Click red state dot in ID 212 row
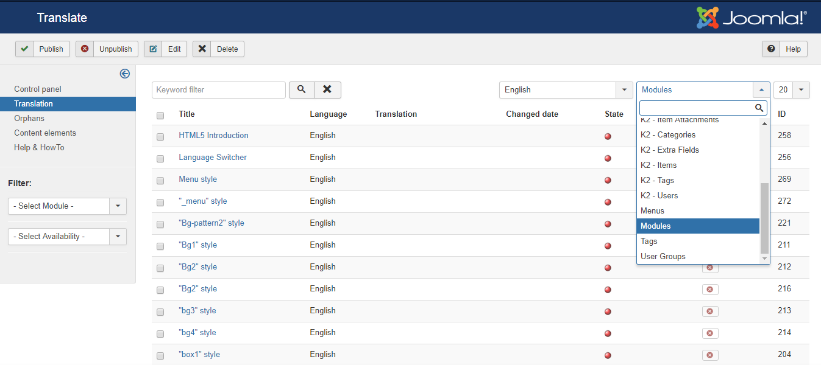Image resolution: width=821 pixels, height=365 pixels. [x=608, y=268]
